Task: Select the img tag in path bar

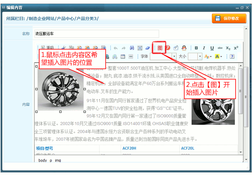Action: pyautogui.click(x=58, y=161)
